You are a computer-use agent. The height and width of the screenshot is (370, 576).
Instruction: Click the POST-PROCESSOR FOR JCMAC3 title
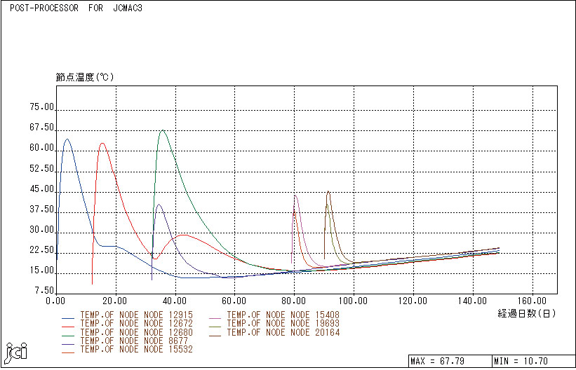(76, 8)
